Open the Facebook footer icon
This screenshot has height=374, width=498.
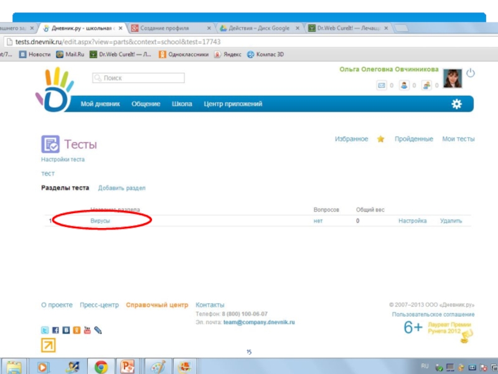[55, 330]
